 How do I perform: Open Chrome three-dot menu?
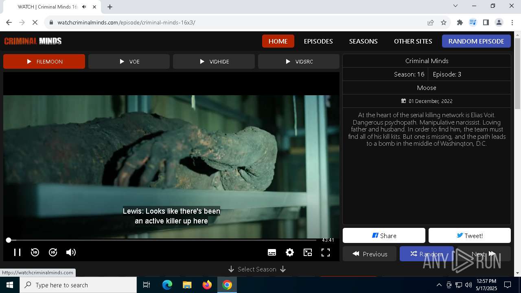[512, 22]
